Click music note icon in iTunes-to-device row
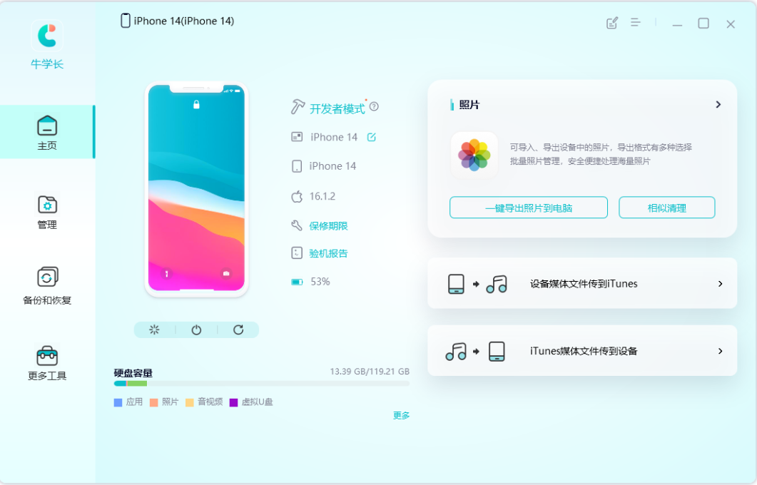Viewport: 757px width, 485px height. [456, 352]
